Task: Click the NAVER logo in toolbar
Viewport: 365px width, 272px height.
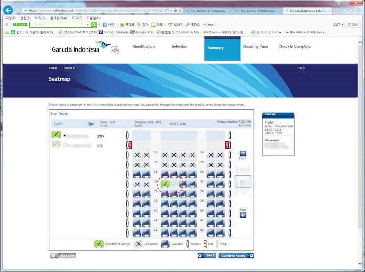Action: coord(20,25)
